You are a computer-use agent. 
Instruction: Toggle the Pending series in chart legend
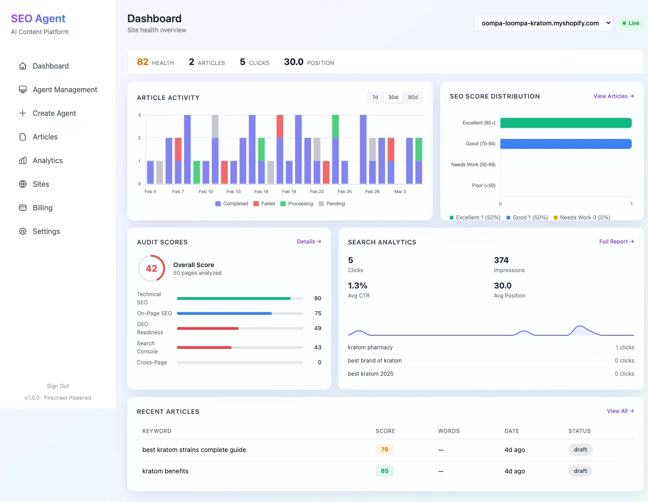click(x=332, y=204)
